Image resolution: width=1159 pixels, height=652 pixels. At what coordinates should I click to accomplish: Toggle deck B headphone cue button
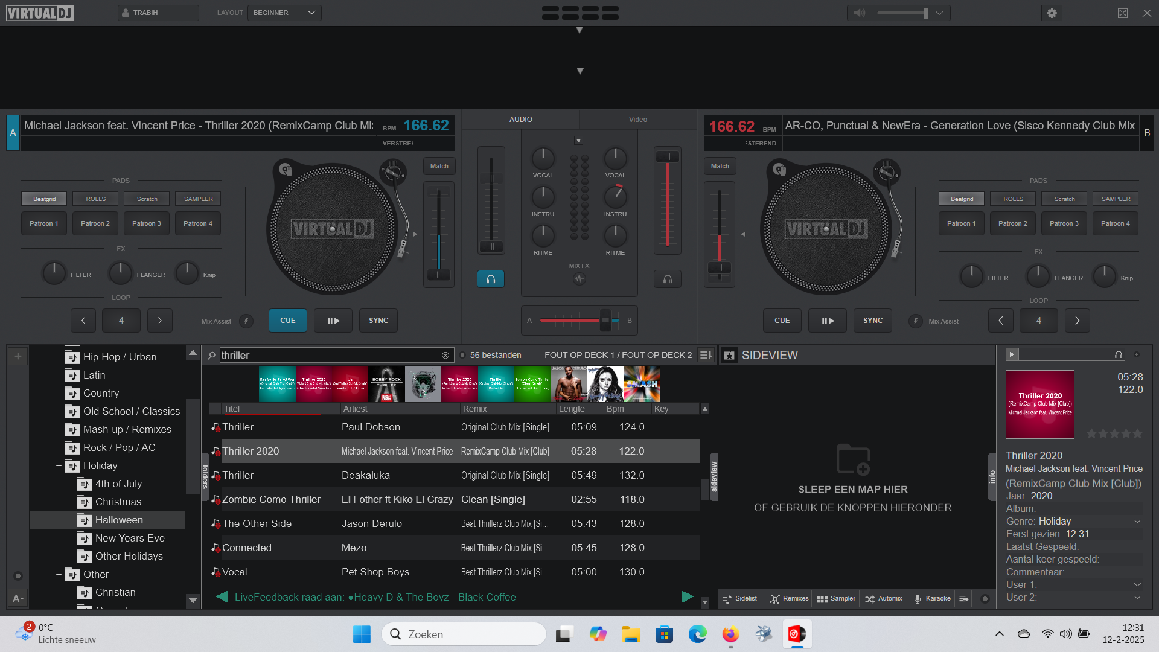coord(668,279)
